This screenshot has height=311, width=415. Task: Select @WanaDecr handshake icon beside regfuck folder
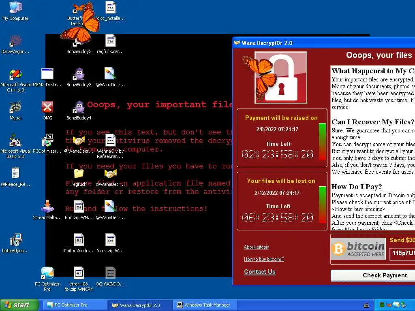coord(110,177)
